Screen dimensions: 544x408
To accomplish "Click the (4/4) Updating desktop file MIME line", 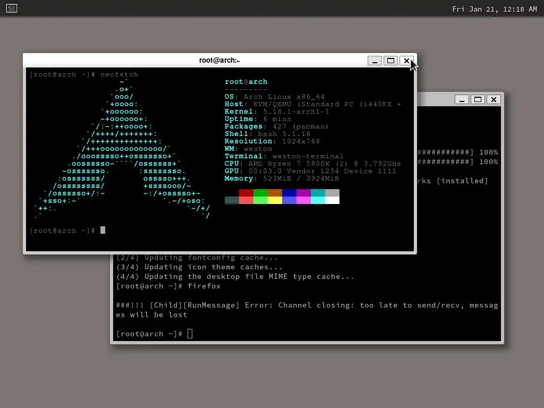I will [235, 276].
